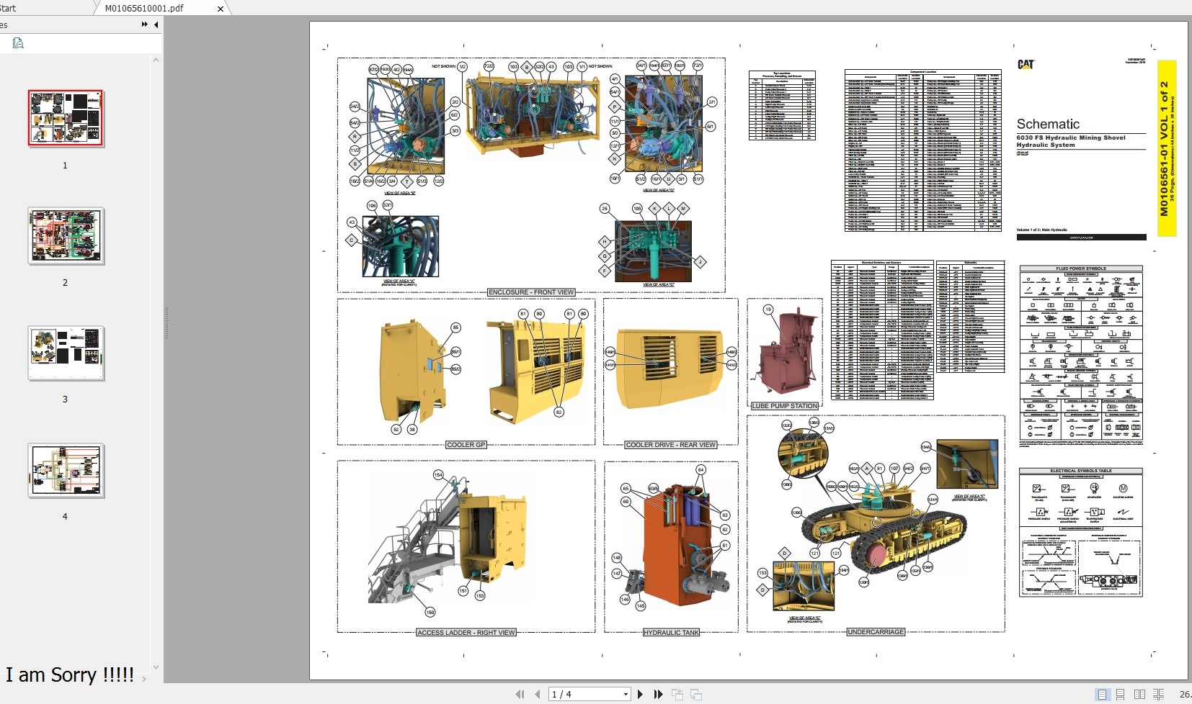
Task: Enable continuous page scrolling layout
Action: (x=1121, y=694)
